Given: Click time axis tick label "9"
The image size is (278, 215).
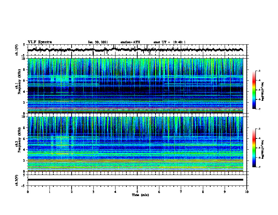Looking at the screenshot, I should pyautogui.click(x=225, y=192).
